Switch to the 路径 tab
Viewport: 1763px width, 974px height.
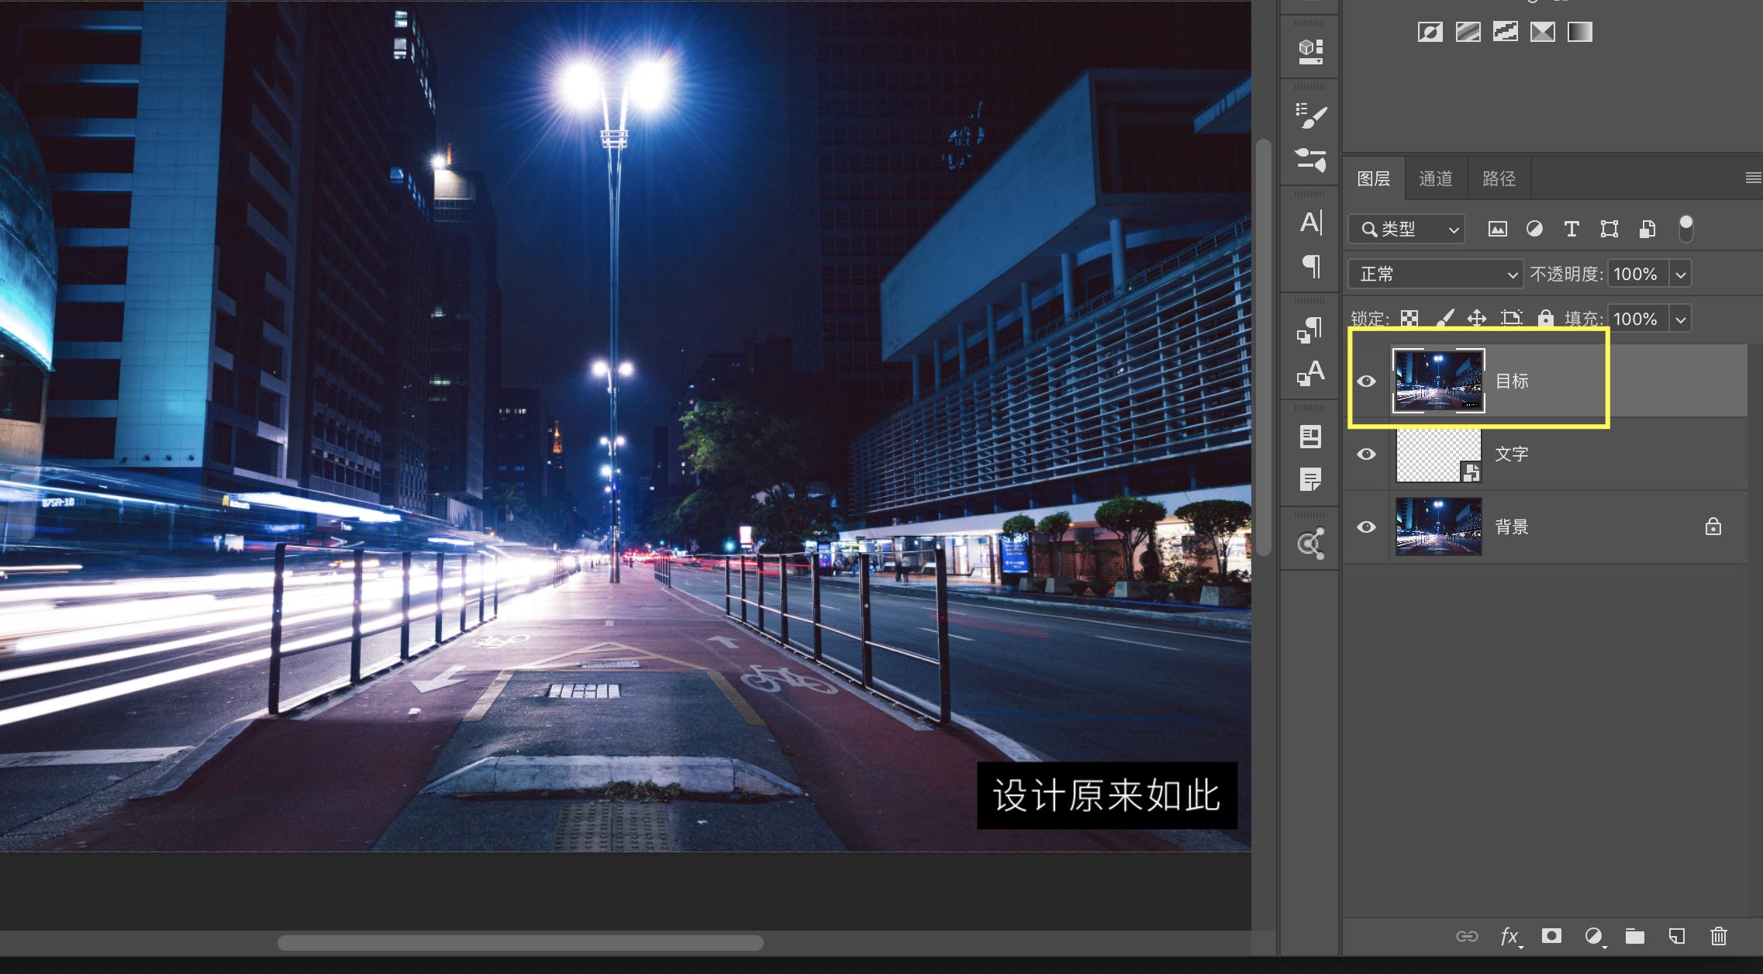click(1499, 178)
